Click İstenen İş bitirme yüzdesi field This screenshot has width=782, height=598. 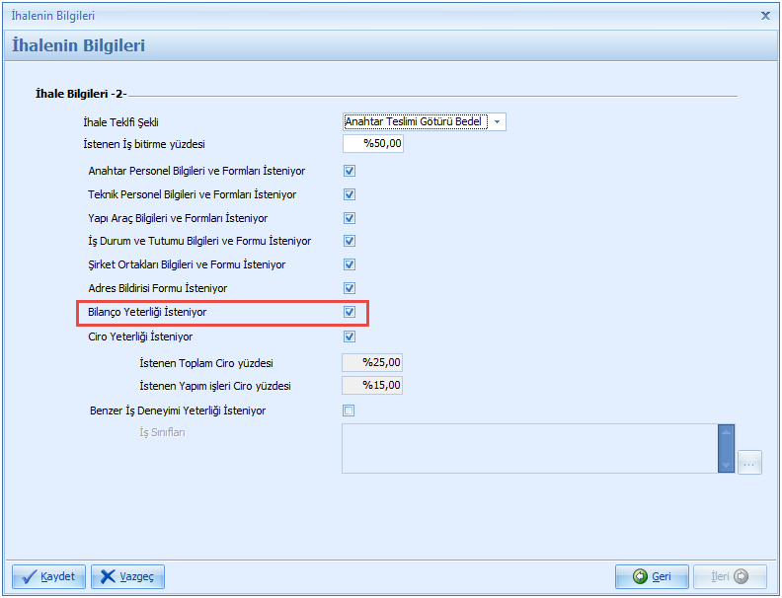coord(373,144)
